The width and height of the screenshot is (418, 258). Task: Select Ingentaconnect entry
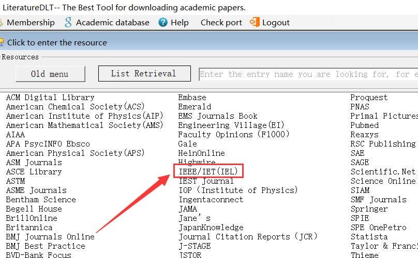211,200
